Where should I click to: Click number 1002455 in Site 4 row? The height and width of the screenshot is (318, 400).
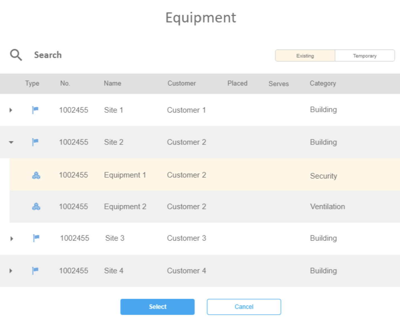tap(74, 271)
